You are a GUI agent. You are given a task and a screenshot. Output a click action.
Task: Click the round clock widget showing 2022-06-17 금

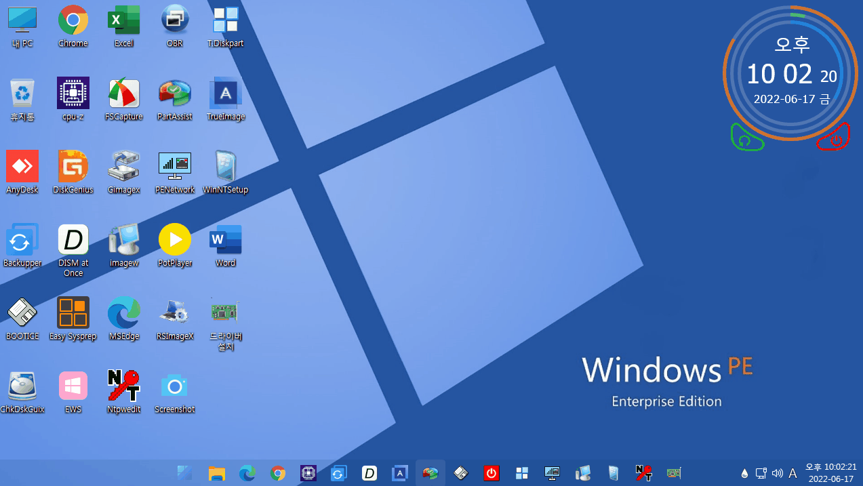pos(792,73)
